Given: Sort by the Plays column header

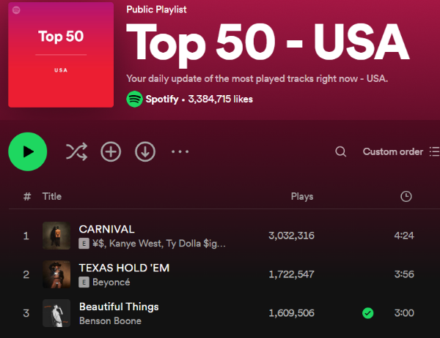Looking at the screenshot, I should 302,196.
